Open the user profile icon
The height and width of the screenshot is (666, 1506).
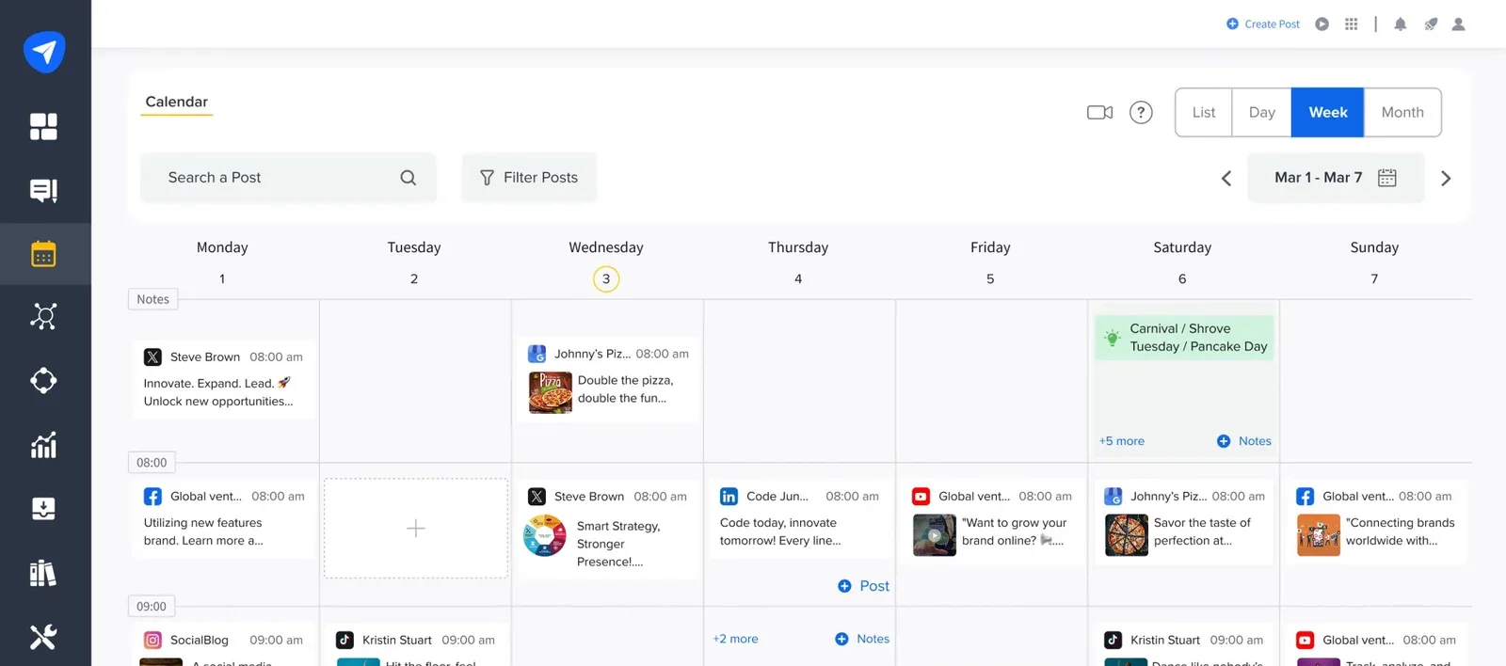tap(1459, 24)
